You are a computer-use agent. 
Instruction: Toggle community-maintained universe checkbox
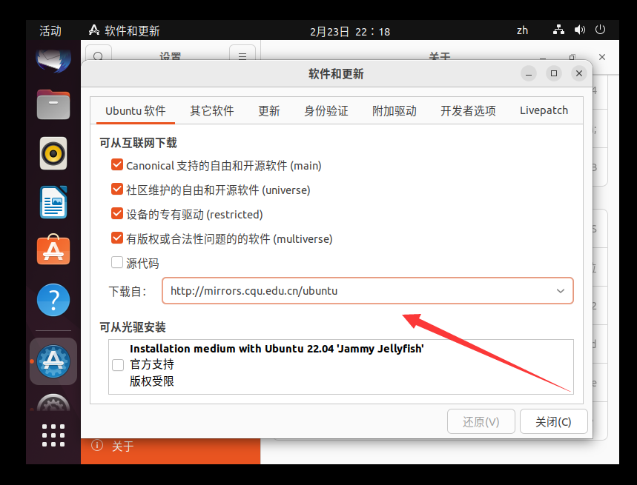(117, 189)
